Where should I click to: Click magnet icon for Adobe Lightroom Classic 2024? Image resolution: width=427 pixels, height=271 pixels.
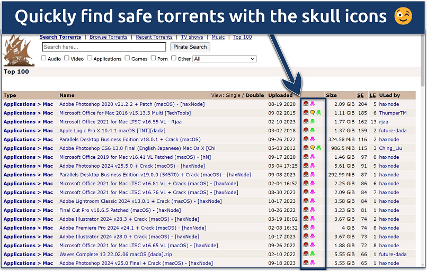click(306, 201)
